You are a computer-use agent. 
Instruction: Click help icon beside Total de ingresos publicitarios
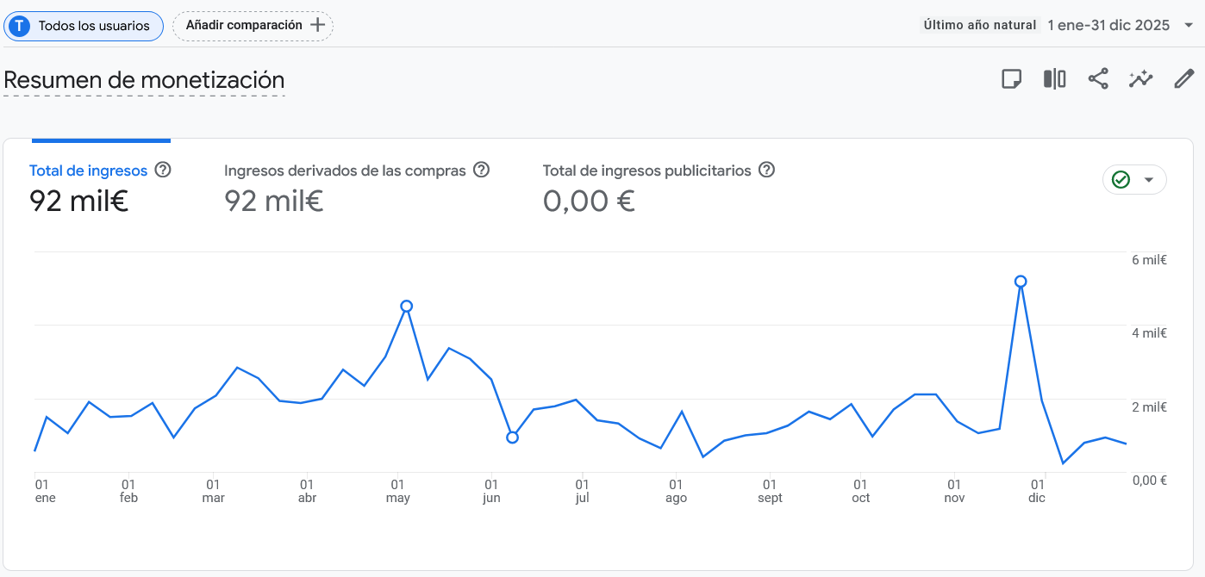(x=766, y=170)
